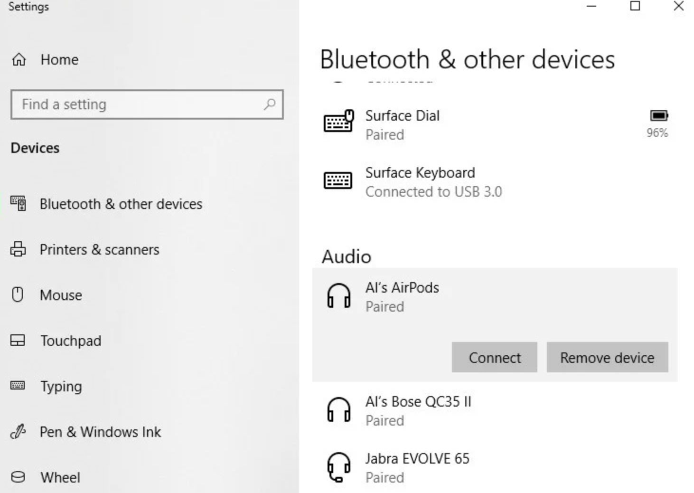Click the Wheel icon in sidebar

click(x=18, y=477)
